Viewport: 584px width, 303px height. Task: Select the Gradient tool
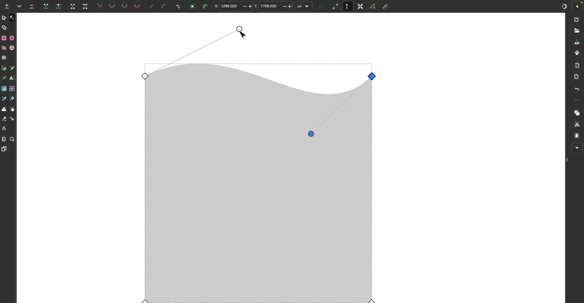click(x=4, y=88)
